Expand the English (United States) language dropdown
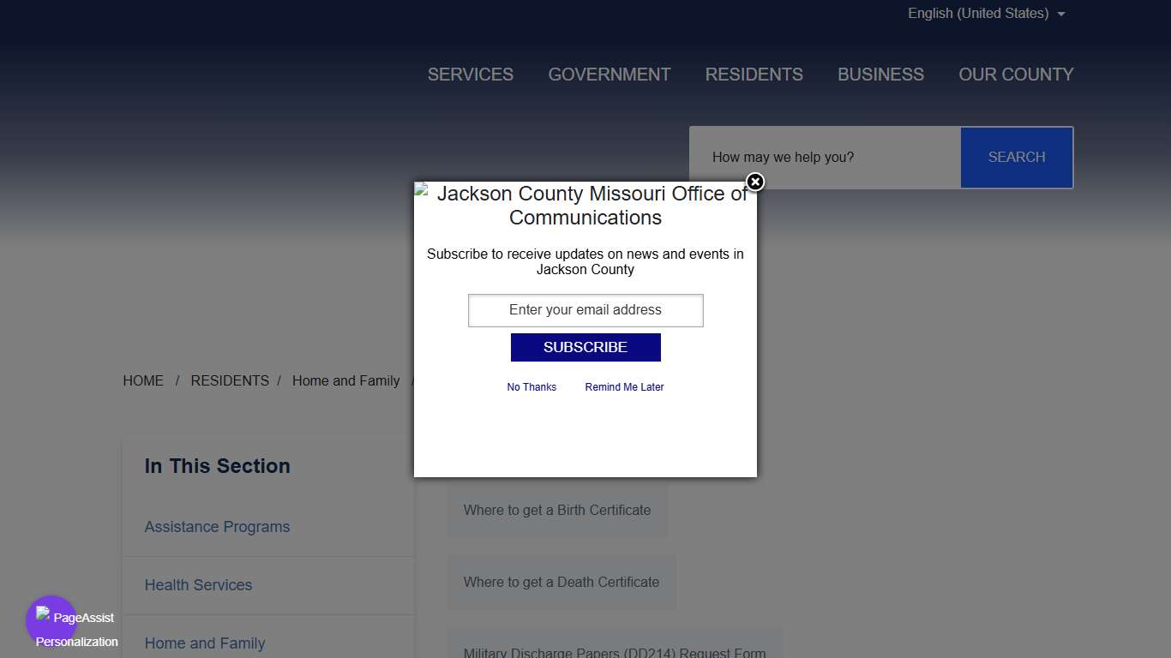This screenshot has height=658, width=1171. tap(986, 14)
